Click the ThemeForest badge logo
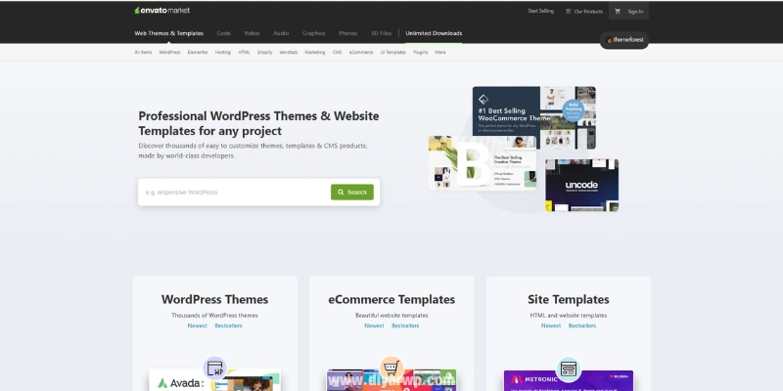Viewport: 783px width, 391px height. [x=624, y=41]
